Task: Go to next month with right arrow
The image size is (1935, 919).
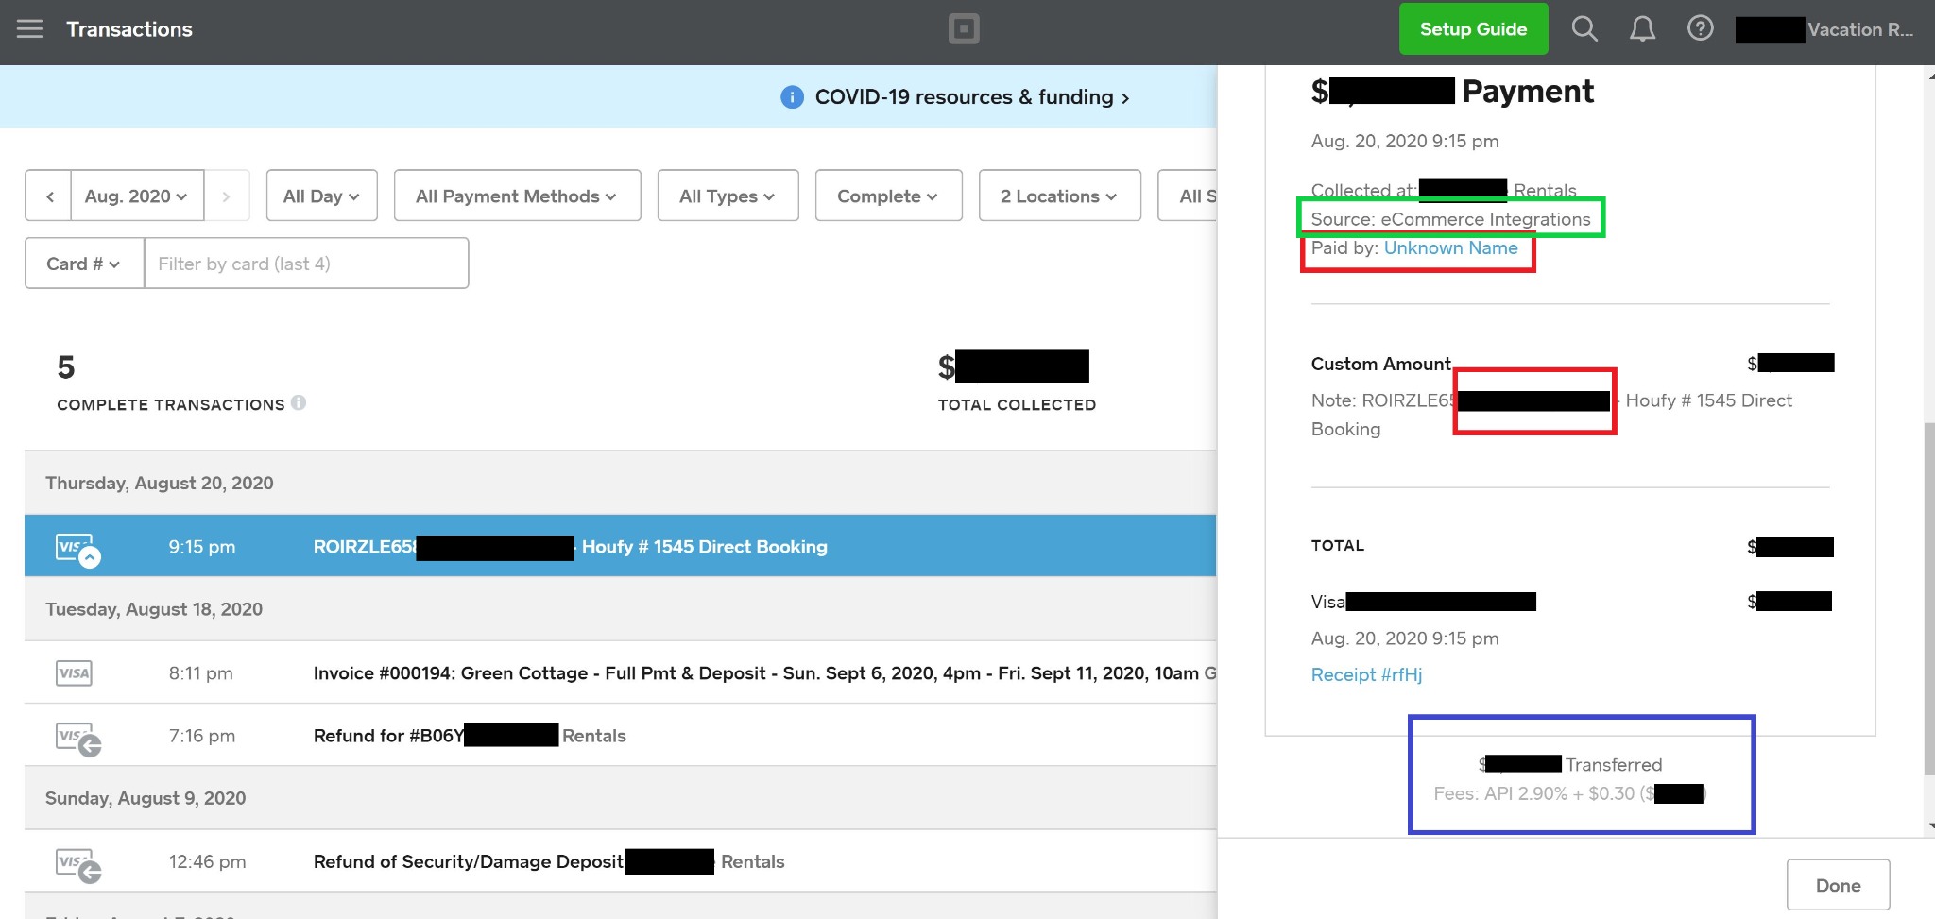Action: pyautogui.click(x=227, y=196)
